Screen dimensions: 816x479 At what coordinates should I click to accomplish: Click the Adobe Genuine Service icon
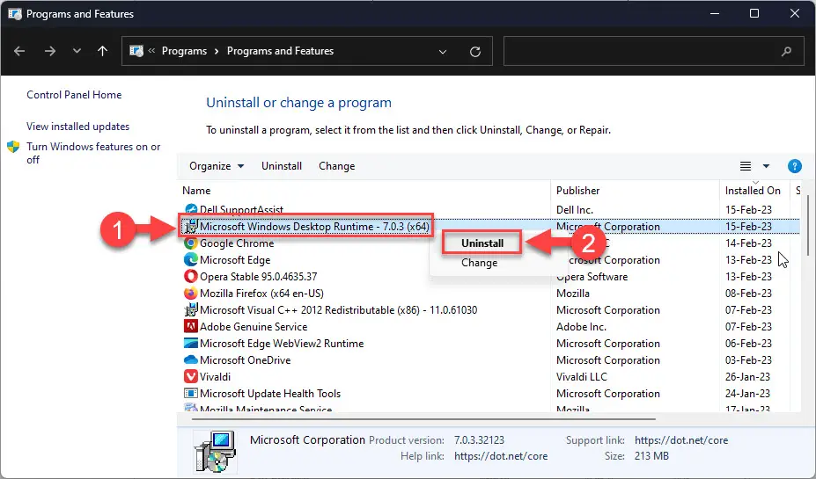tap(191, 327)
